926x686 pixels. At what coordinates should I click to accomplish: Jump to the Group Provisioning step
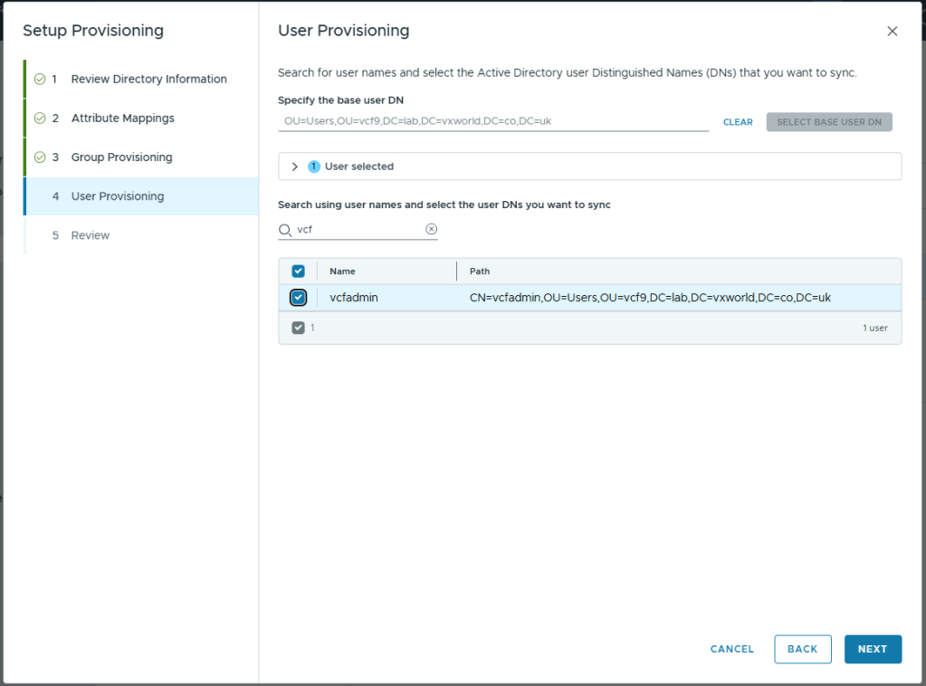point(121,157)
